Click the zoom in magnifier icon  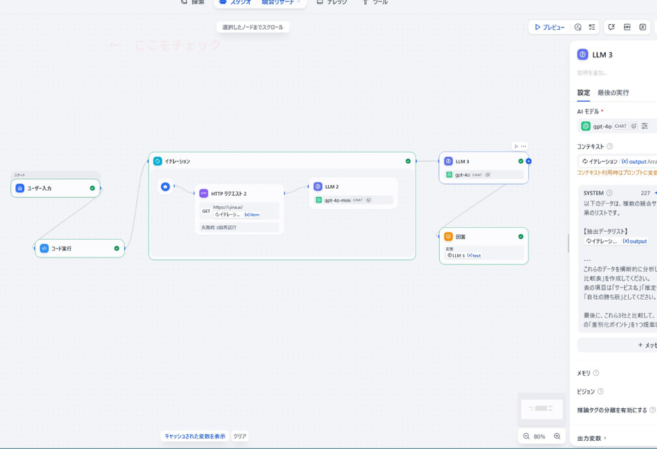pyautogui.click(x=557, y=437)
